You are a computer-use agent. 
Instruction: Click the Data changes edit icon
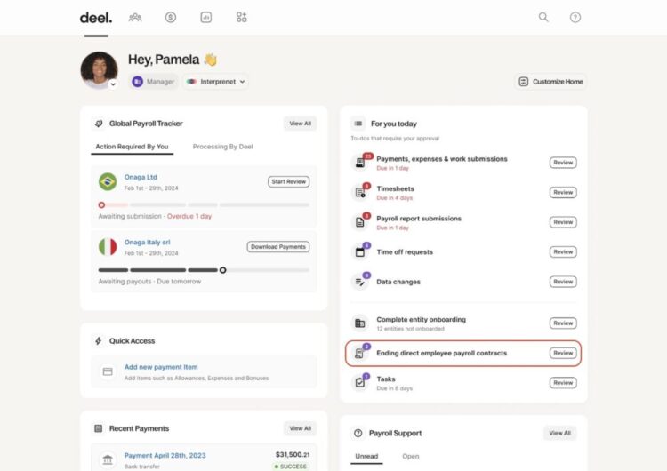[360, 282]
